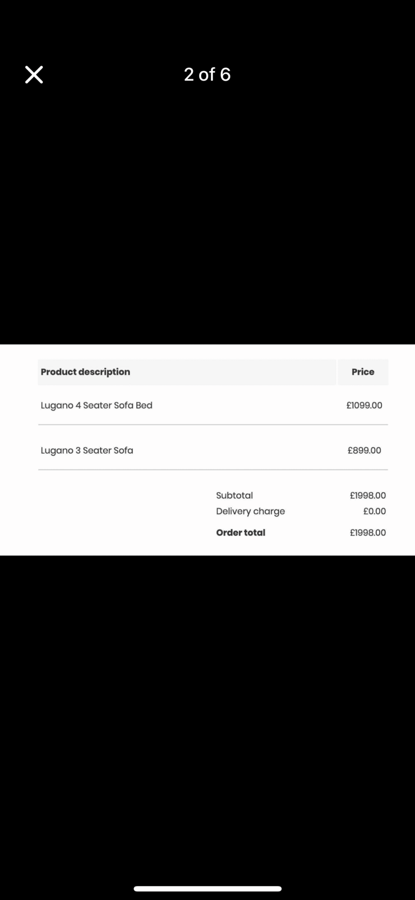Viewport: 415px width, 900px height.
Task: Click the divider line under the 3 Seater Sofa row
Action: (213, 470)
